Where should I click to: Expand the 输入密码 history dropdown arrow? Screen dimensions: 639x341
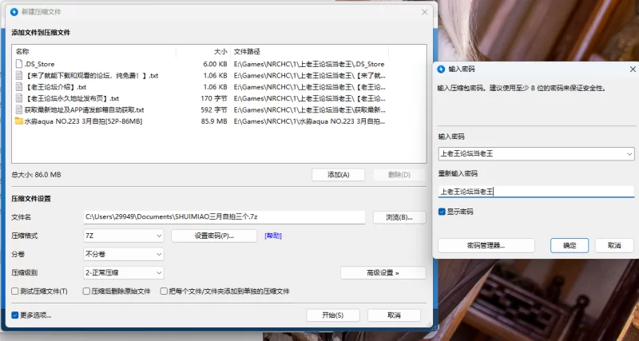(x=629, y=154)
